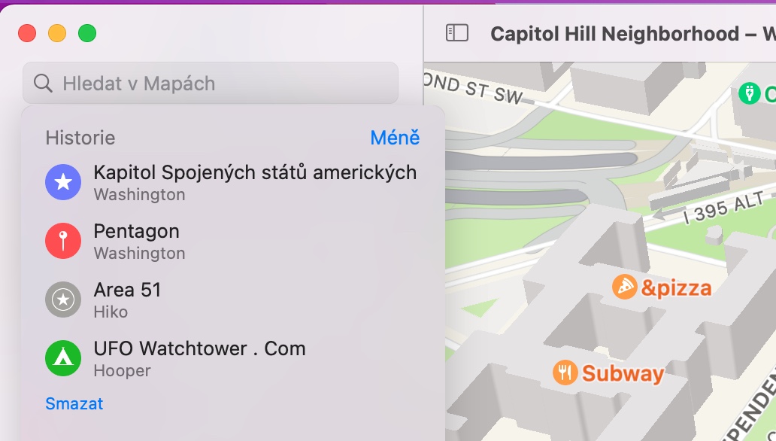This screenshot has width=776, height=441.
Task: Click the red pin Pentagon icon
Action: point(63,241)
